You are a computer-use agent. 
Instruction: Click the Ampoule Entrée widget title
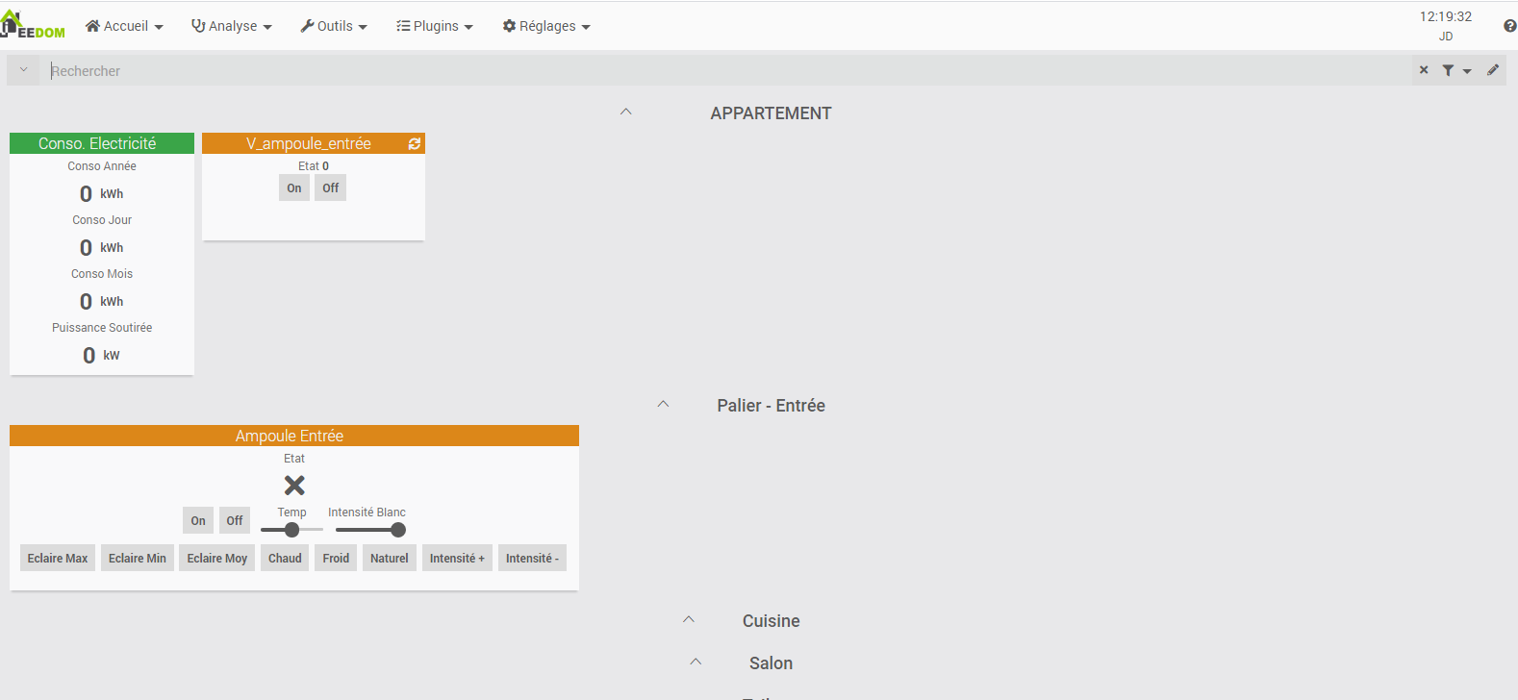tap(290, 436)
